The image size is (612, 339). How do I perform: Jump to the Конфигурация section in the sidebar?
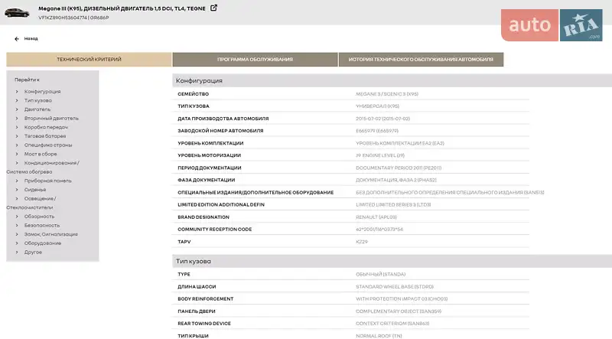42,91
